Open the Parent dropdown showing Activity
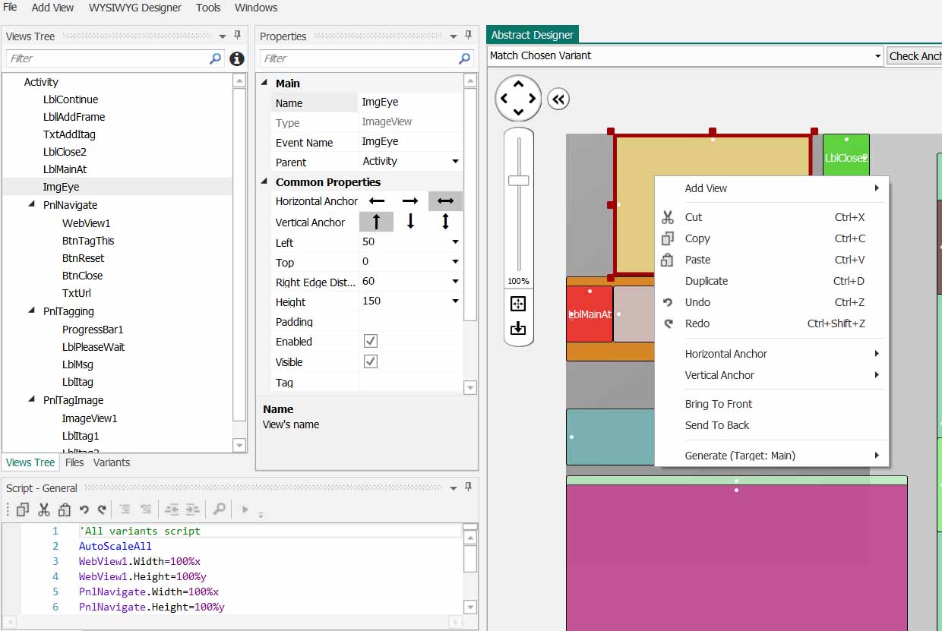This screenshot has height=631, width=942. [455, 161]
